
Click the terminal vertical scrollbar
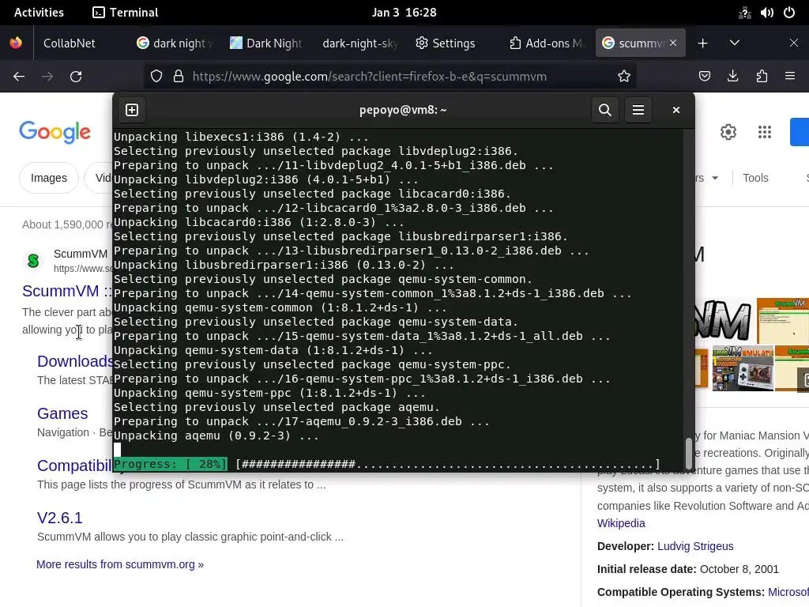(x=688, y=453)
